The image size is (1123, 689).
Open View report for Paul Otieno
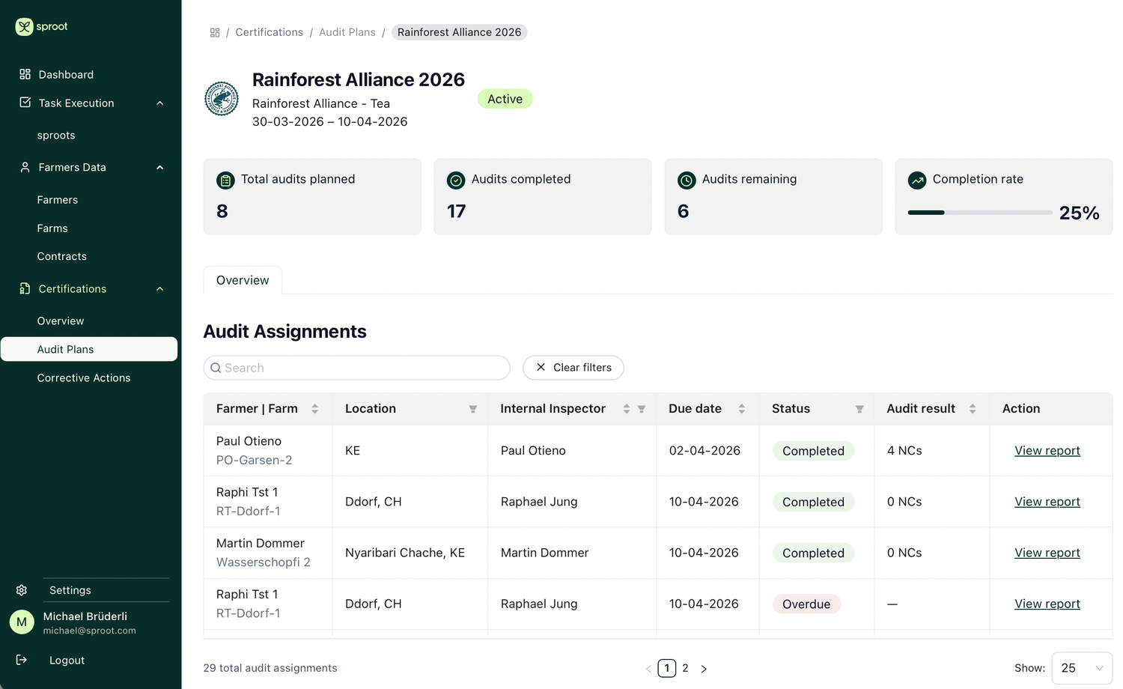tap(1047, 450)
